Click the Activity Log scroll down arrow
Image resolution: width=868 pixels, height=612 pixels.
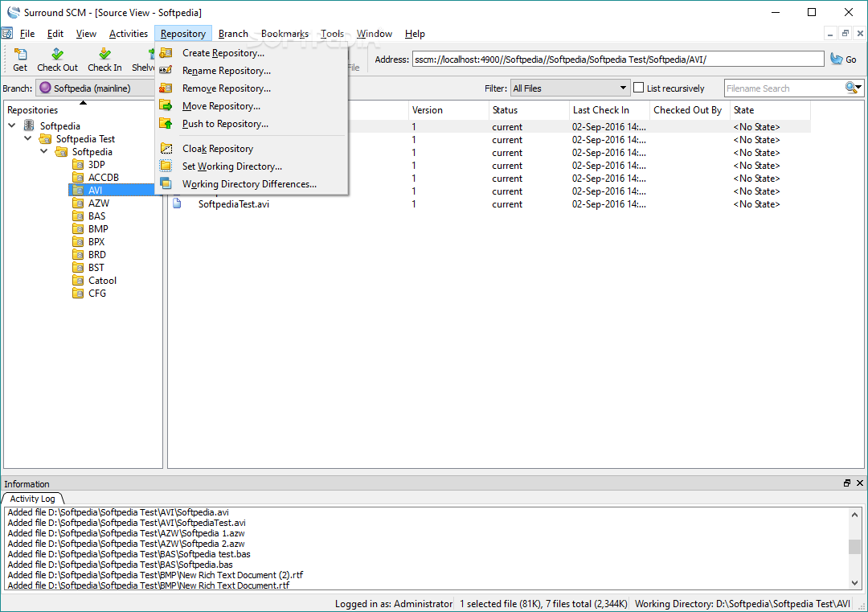point(854,582)
